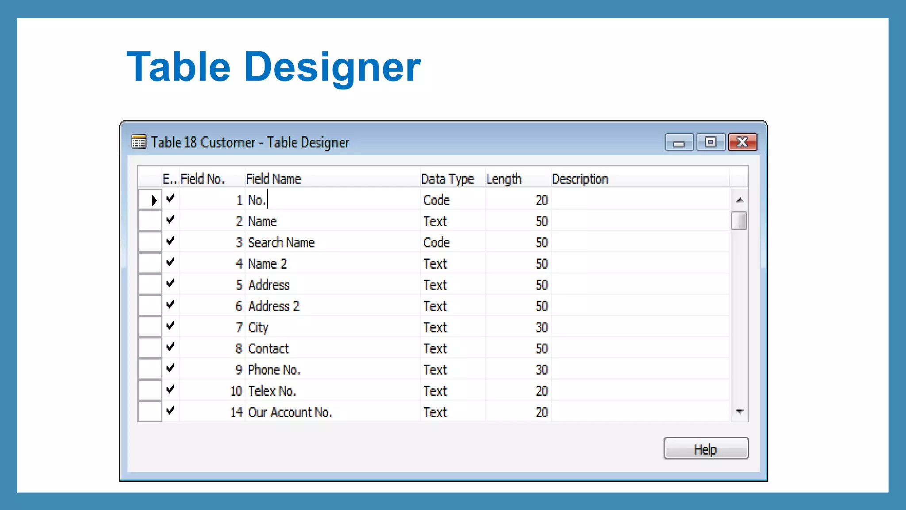Viewport: 906px width, 510px height.
Task: Toggle Enabled checkmark for the Name field
Action: (170, 220)
